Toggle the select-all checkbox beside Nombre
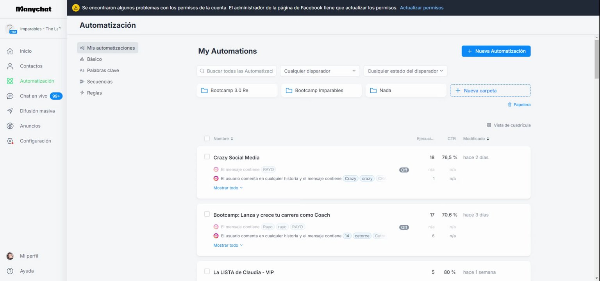Viewport: 600px width, 281px height. click(x=207, y=139)
